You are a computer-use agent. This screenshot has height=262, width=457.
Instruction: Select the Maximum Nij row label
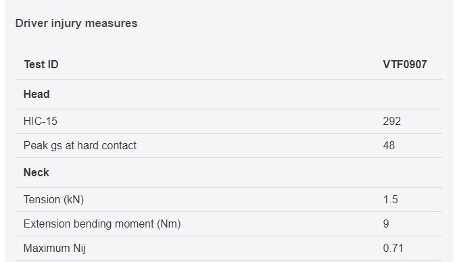click(55, 248)
